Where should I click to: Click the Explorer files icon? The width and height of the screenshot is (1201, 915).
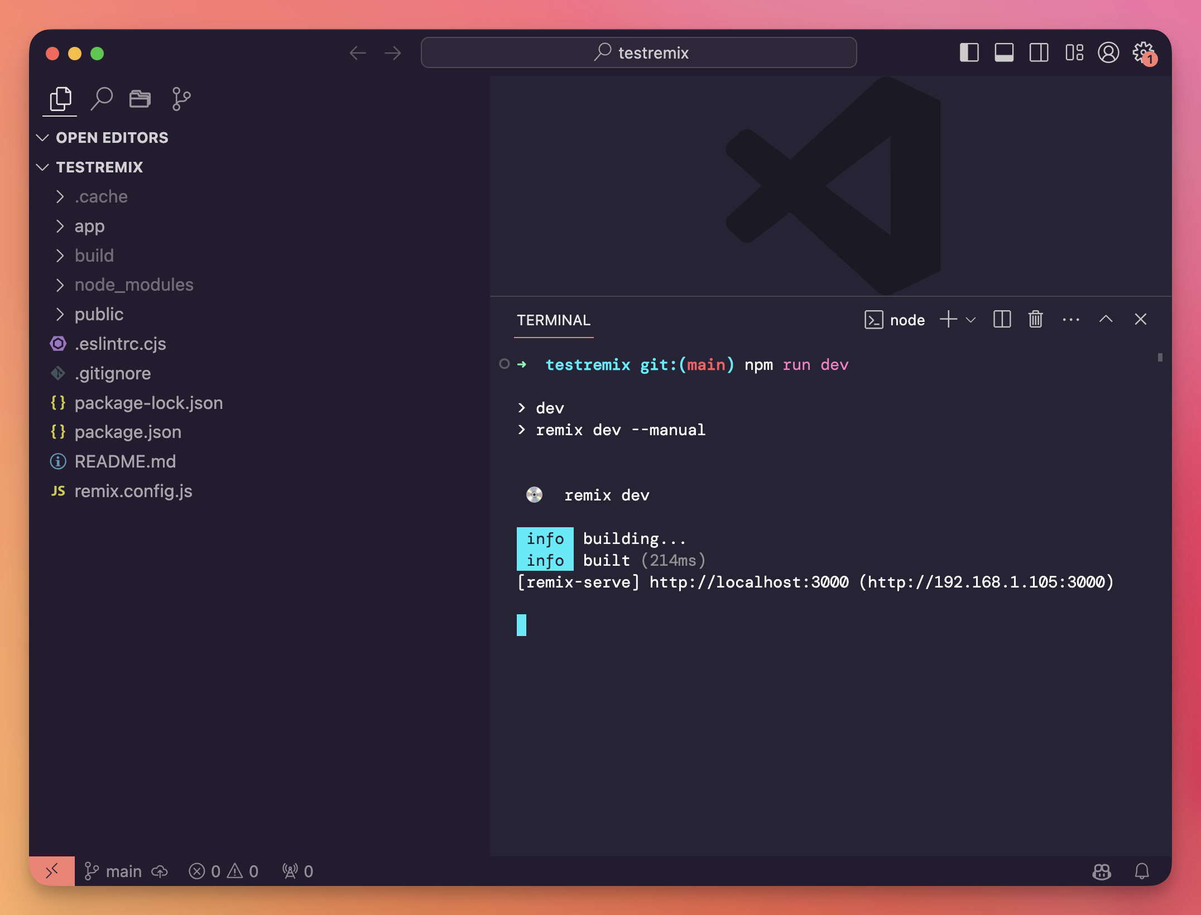click(x=60, y=99)
